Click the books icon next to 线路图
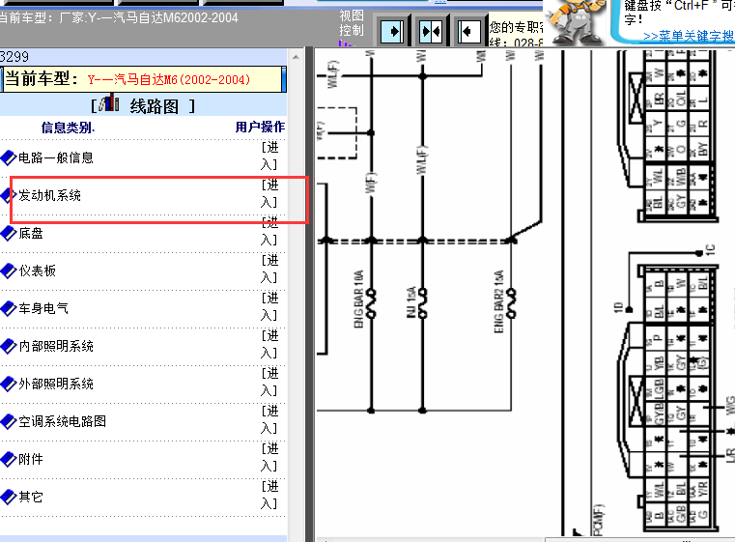 110,104
